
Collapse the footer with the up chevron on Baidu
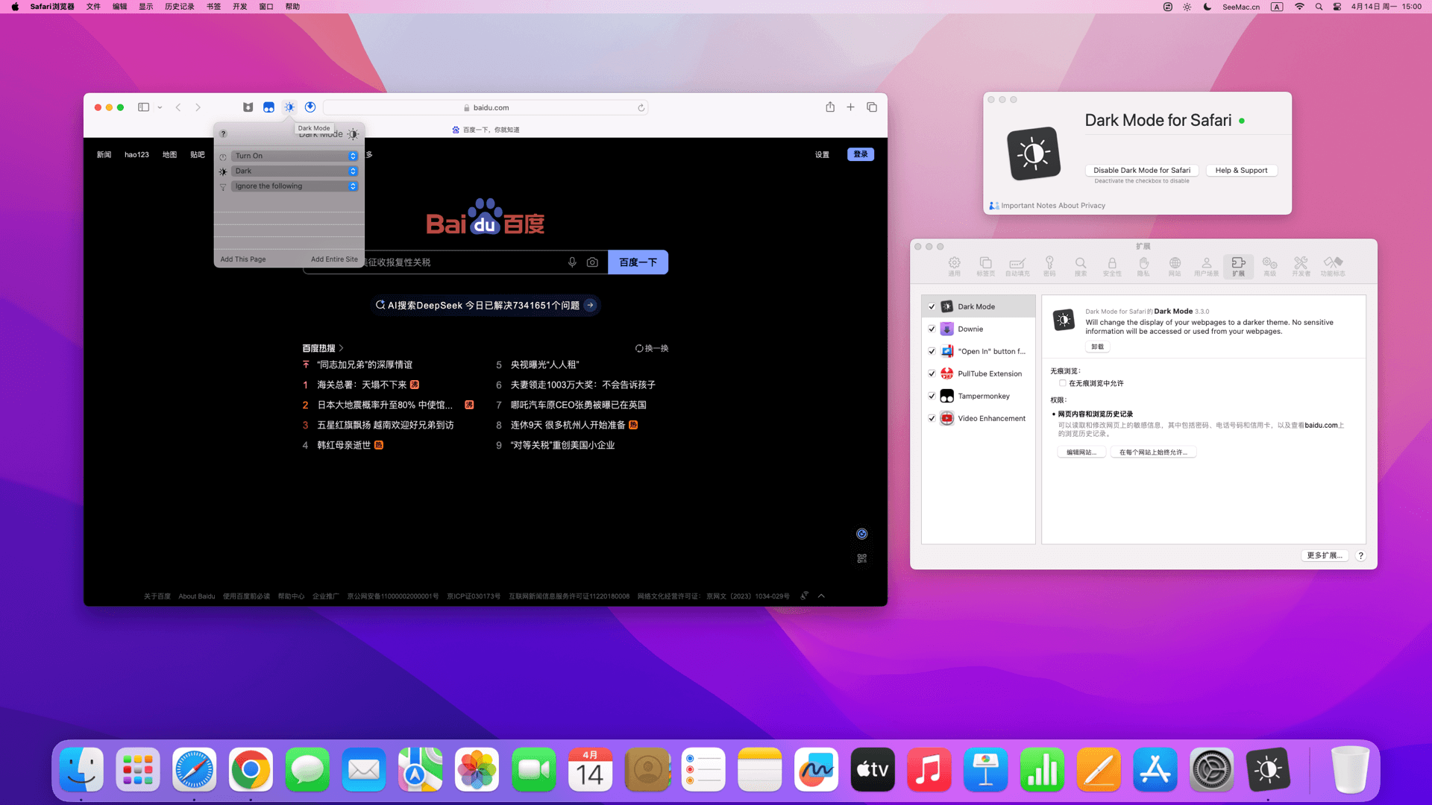click(x=821, y=596)
